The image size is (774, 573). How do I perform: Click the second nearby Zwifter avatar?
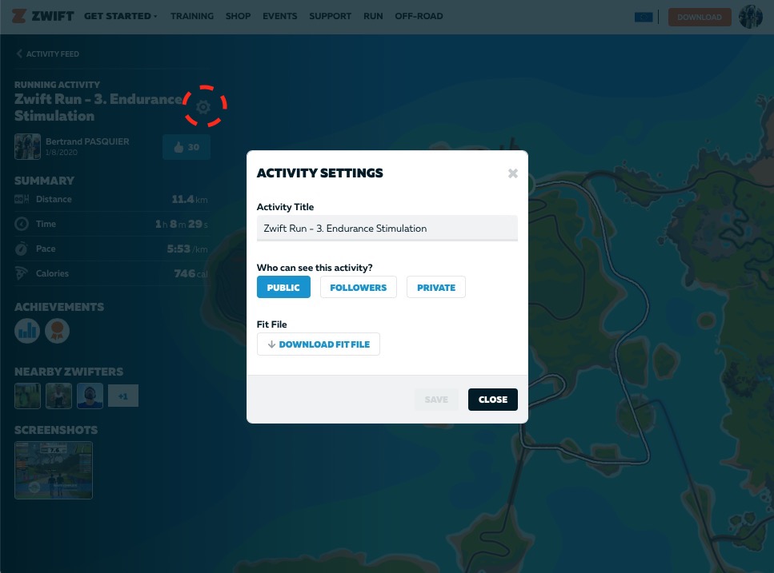(x=58, y=396)
